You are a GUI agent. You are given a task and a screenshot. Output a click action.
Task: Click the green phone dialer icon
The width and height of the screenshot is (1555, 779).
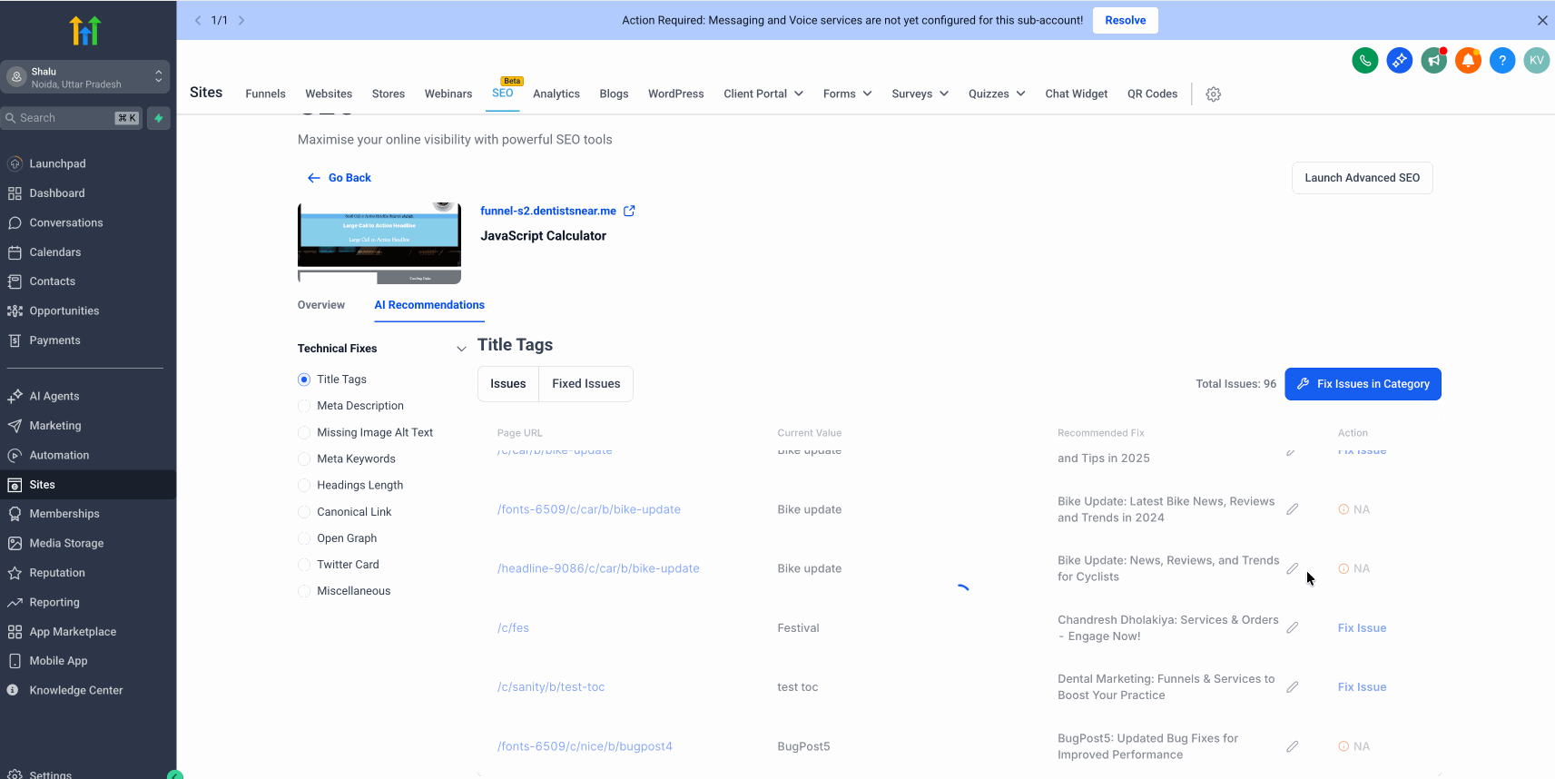click(1365, 61)
